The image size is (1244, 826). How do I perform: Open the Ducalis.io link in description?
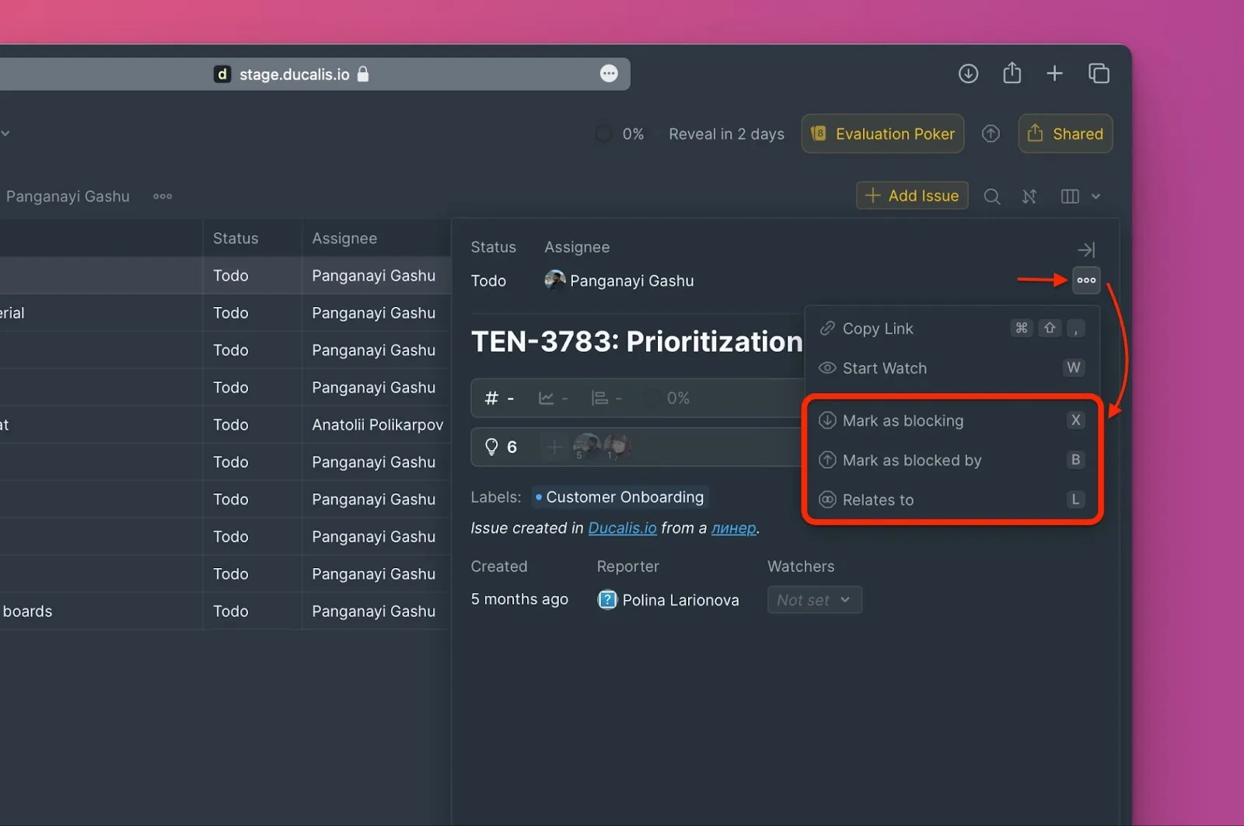click(x=622, y=528)
